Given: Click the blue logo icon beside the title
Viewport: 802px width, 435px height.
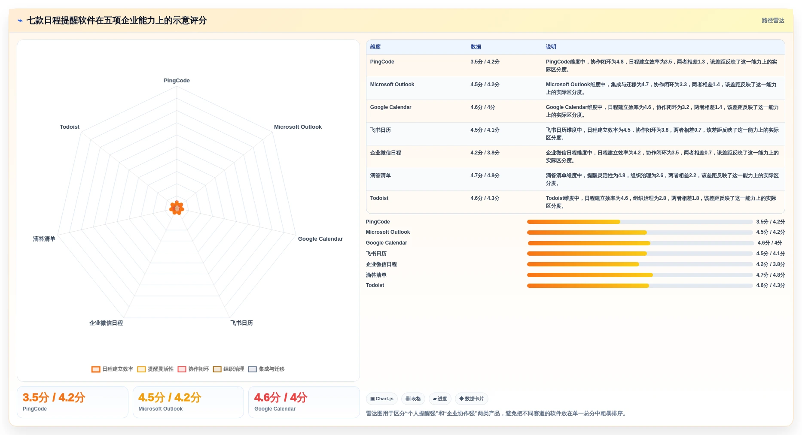Looking at the screenshot, I should click(20, 21).
